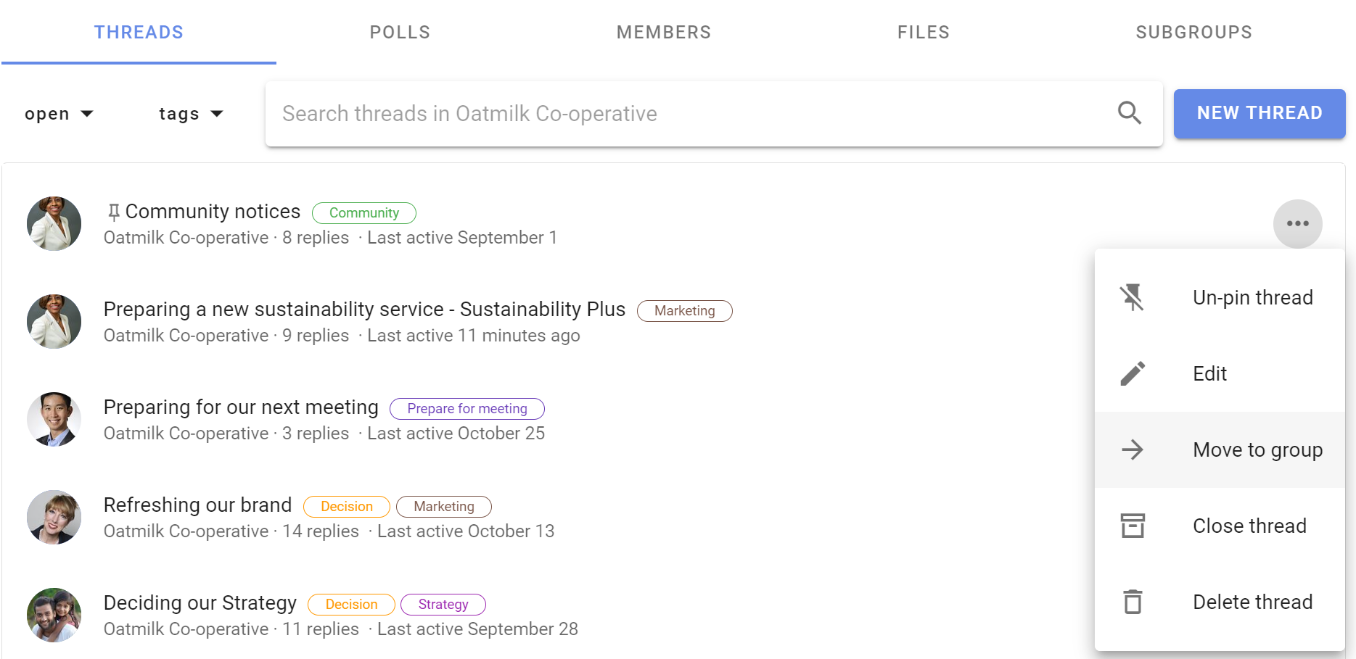
Task: Click the un-pin thread icon
Action: tap(1132, 297)
